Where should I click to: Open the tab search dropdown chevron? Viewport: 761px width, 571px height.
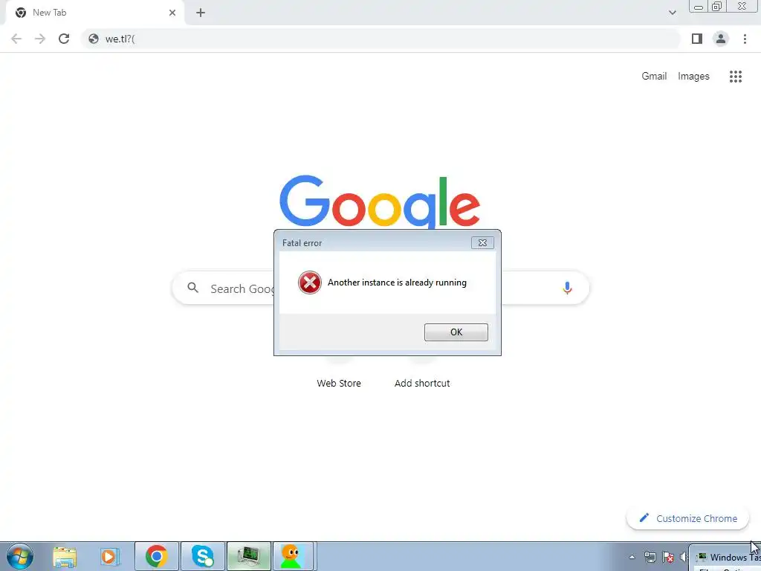tap(672, 13)
